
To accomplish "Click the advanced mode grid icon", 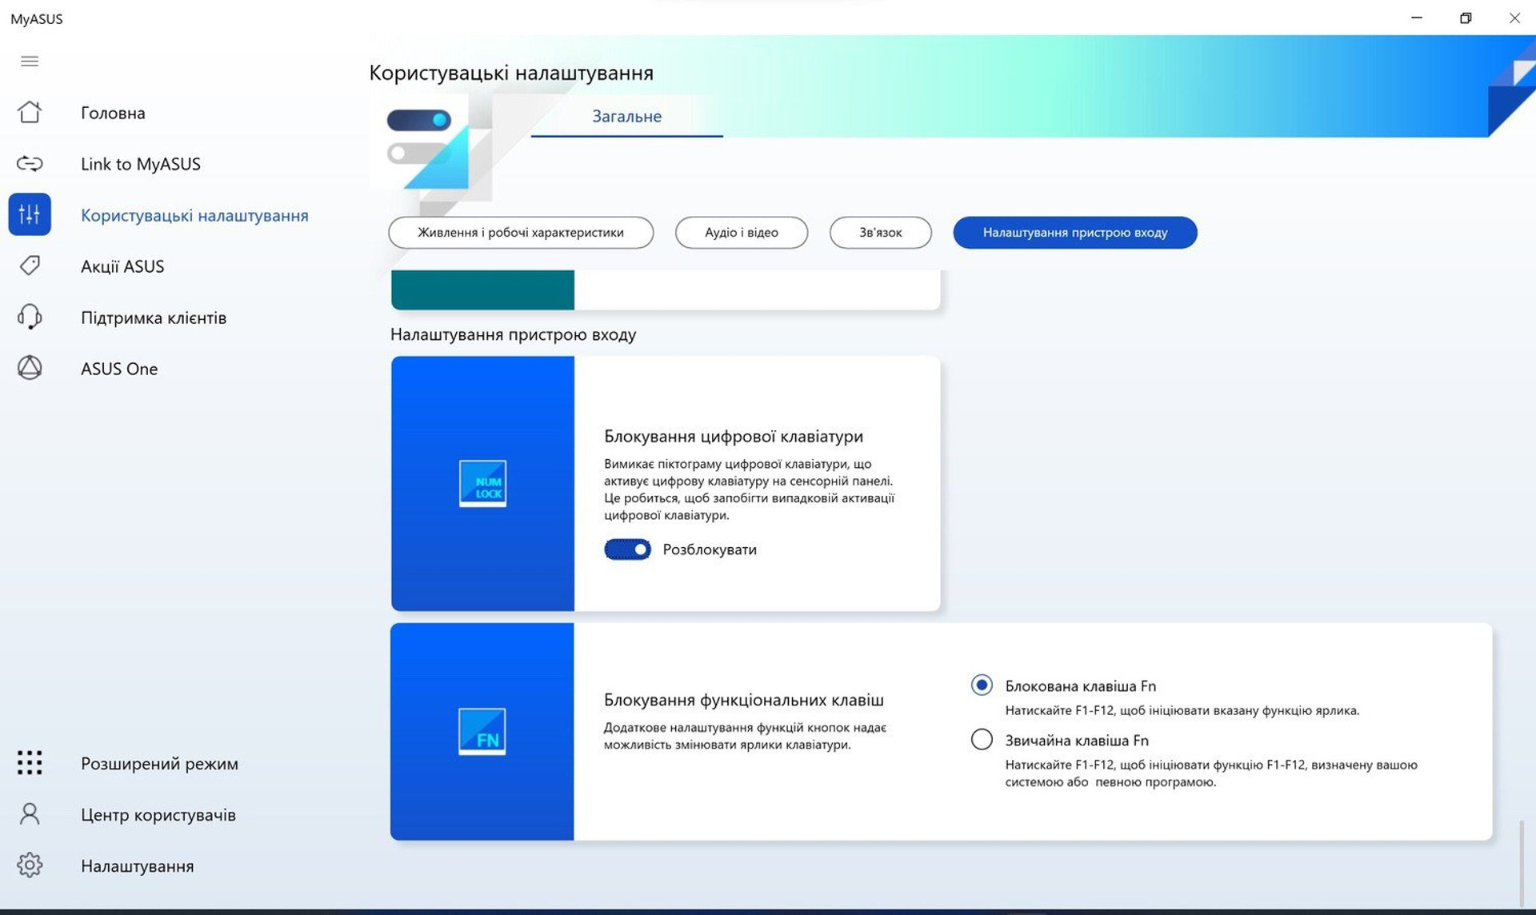I will click(30, 763).
